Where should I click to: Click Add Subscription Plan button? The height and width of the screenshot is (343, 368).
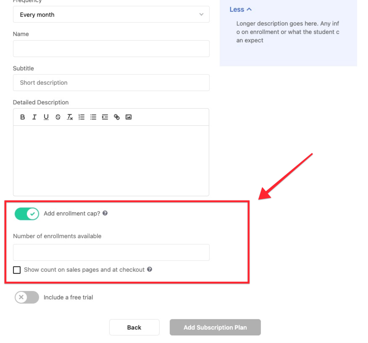tap(215, 327)
